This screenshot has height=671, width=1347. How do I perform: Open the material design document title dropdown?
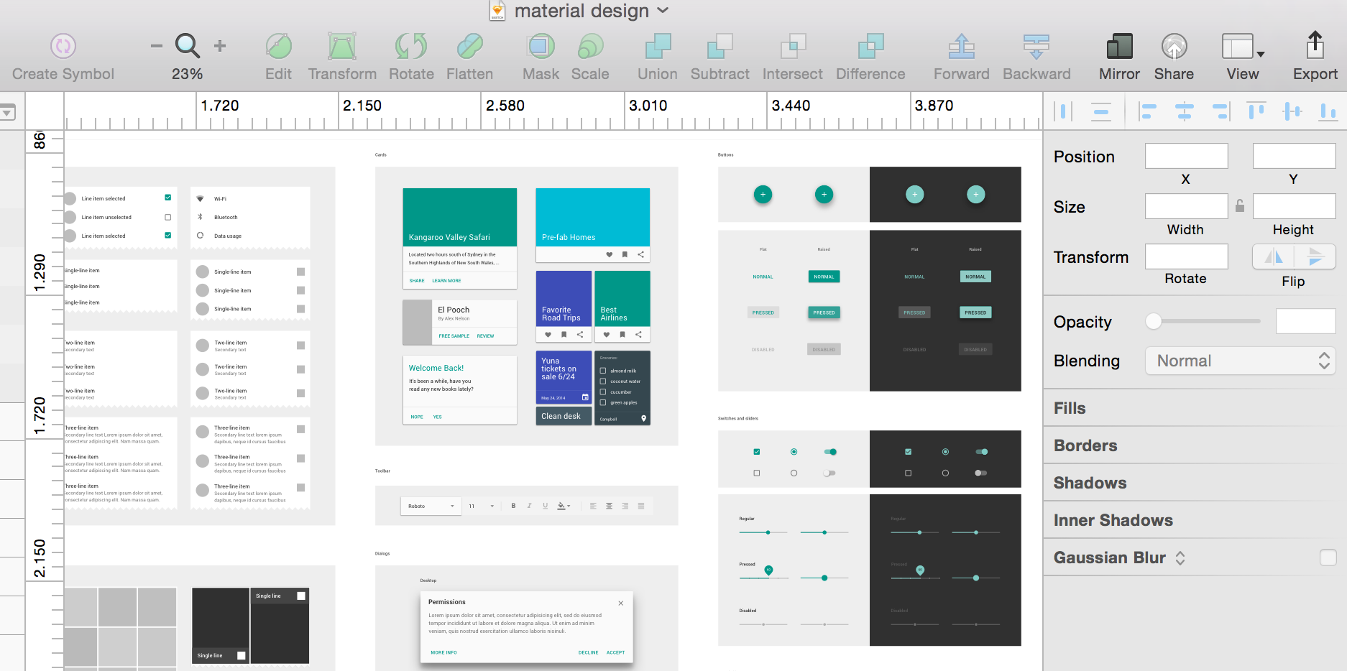tap(664, 11)
